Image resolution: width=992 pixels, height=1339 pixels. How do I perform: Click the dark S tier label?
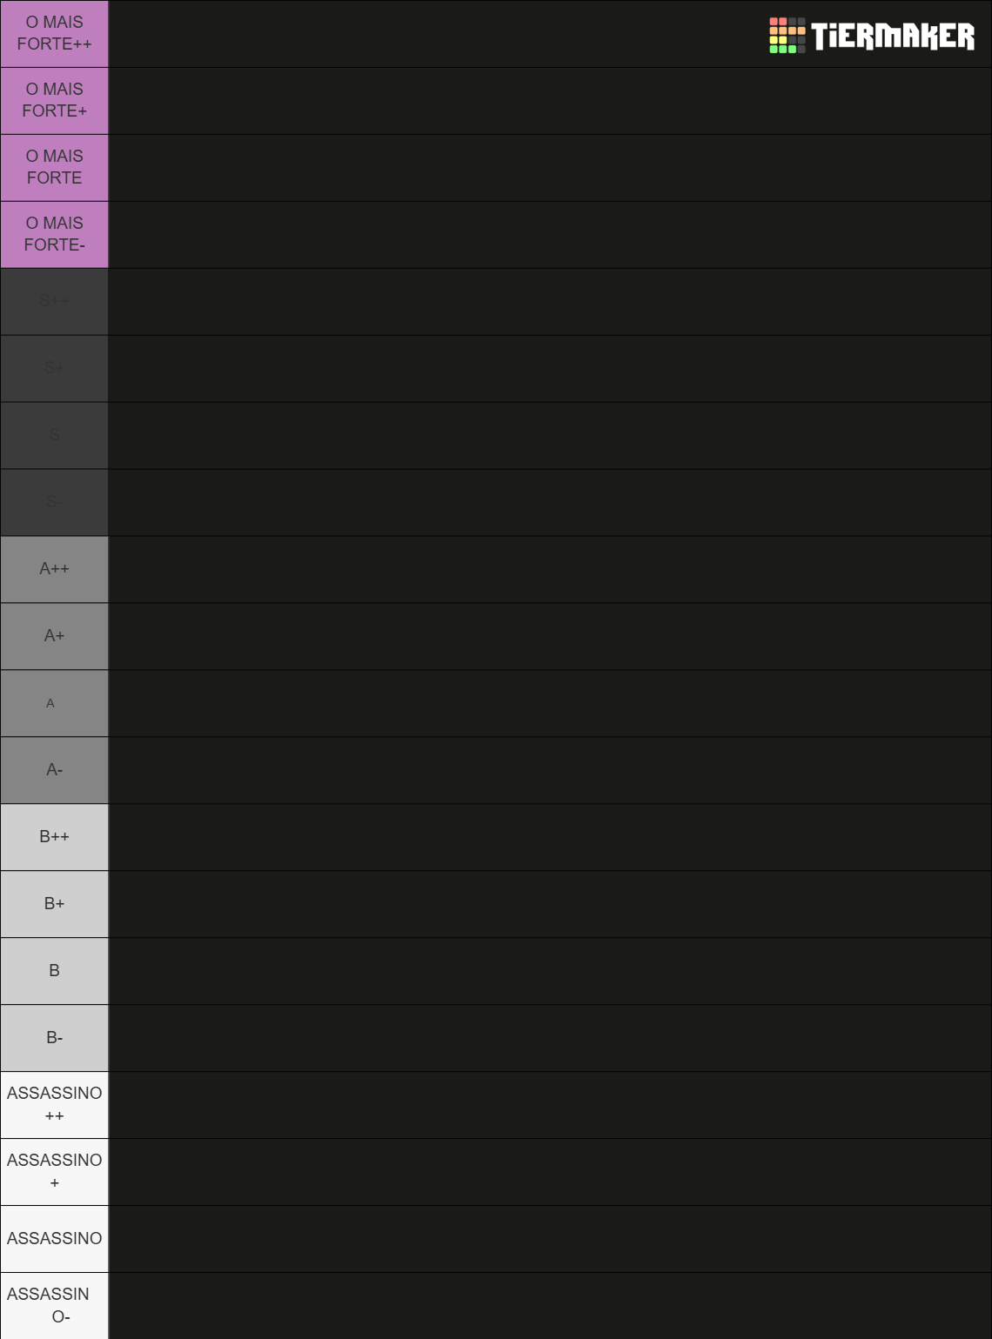(54, 436)
